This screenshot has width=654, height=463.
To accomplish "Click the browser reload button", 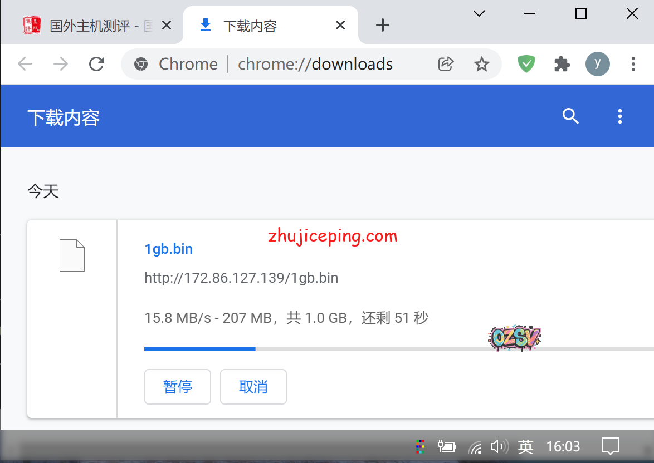I will (x=97, y=65).
